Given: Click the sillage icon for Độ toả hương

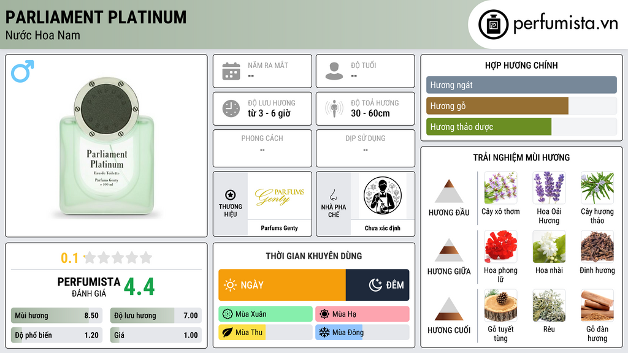Looking at the screenshot, I should point(334,108).
